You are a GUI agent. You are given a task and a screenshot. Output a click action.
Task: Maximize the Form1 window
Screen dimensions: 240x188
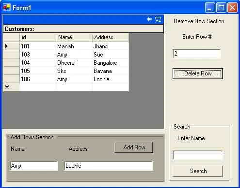pyautogui.click(x=221, y=7)
